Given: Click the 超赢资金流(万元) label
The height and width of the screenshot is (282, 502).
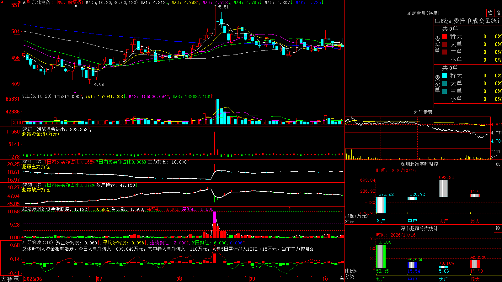Looking at the screenshot, I should (x=40, y=134).
